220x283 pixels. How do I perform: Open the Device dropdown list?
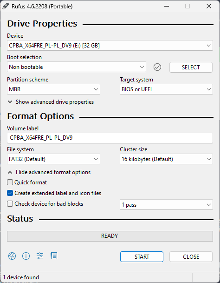pyautogui.click(x=110, y=46)
